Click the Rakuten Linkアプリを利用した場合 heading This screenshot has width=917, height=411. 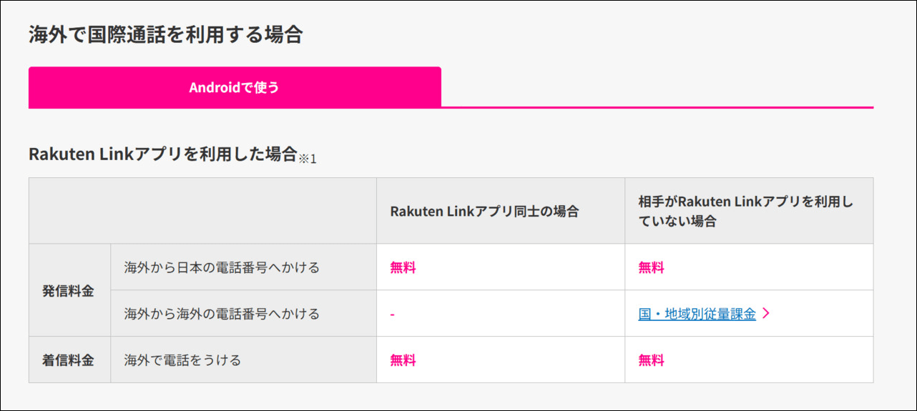pos(162,154)
